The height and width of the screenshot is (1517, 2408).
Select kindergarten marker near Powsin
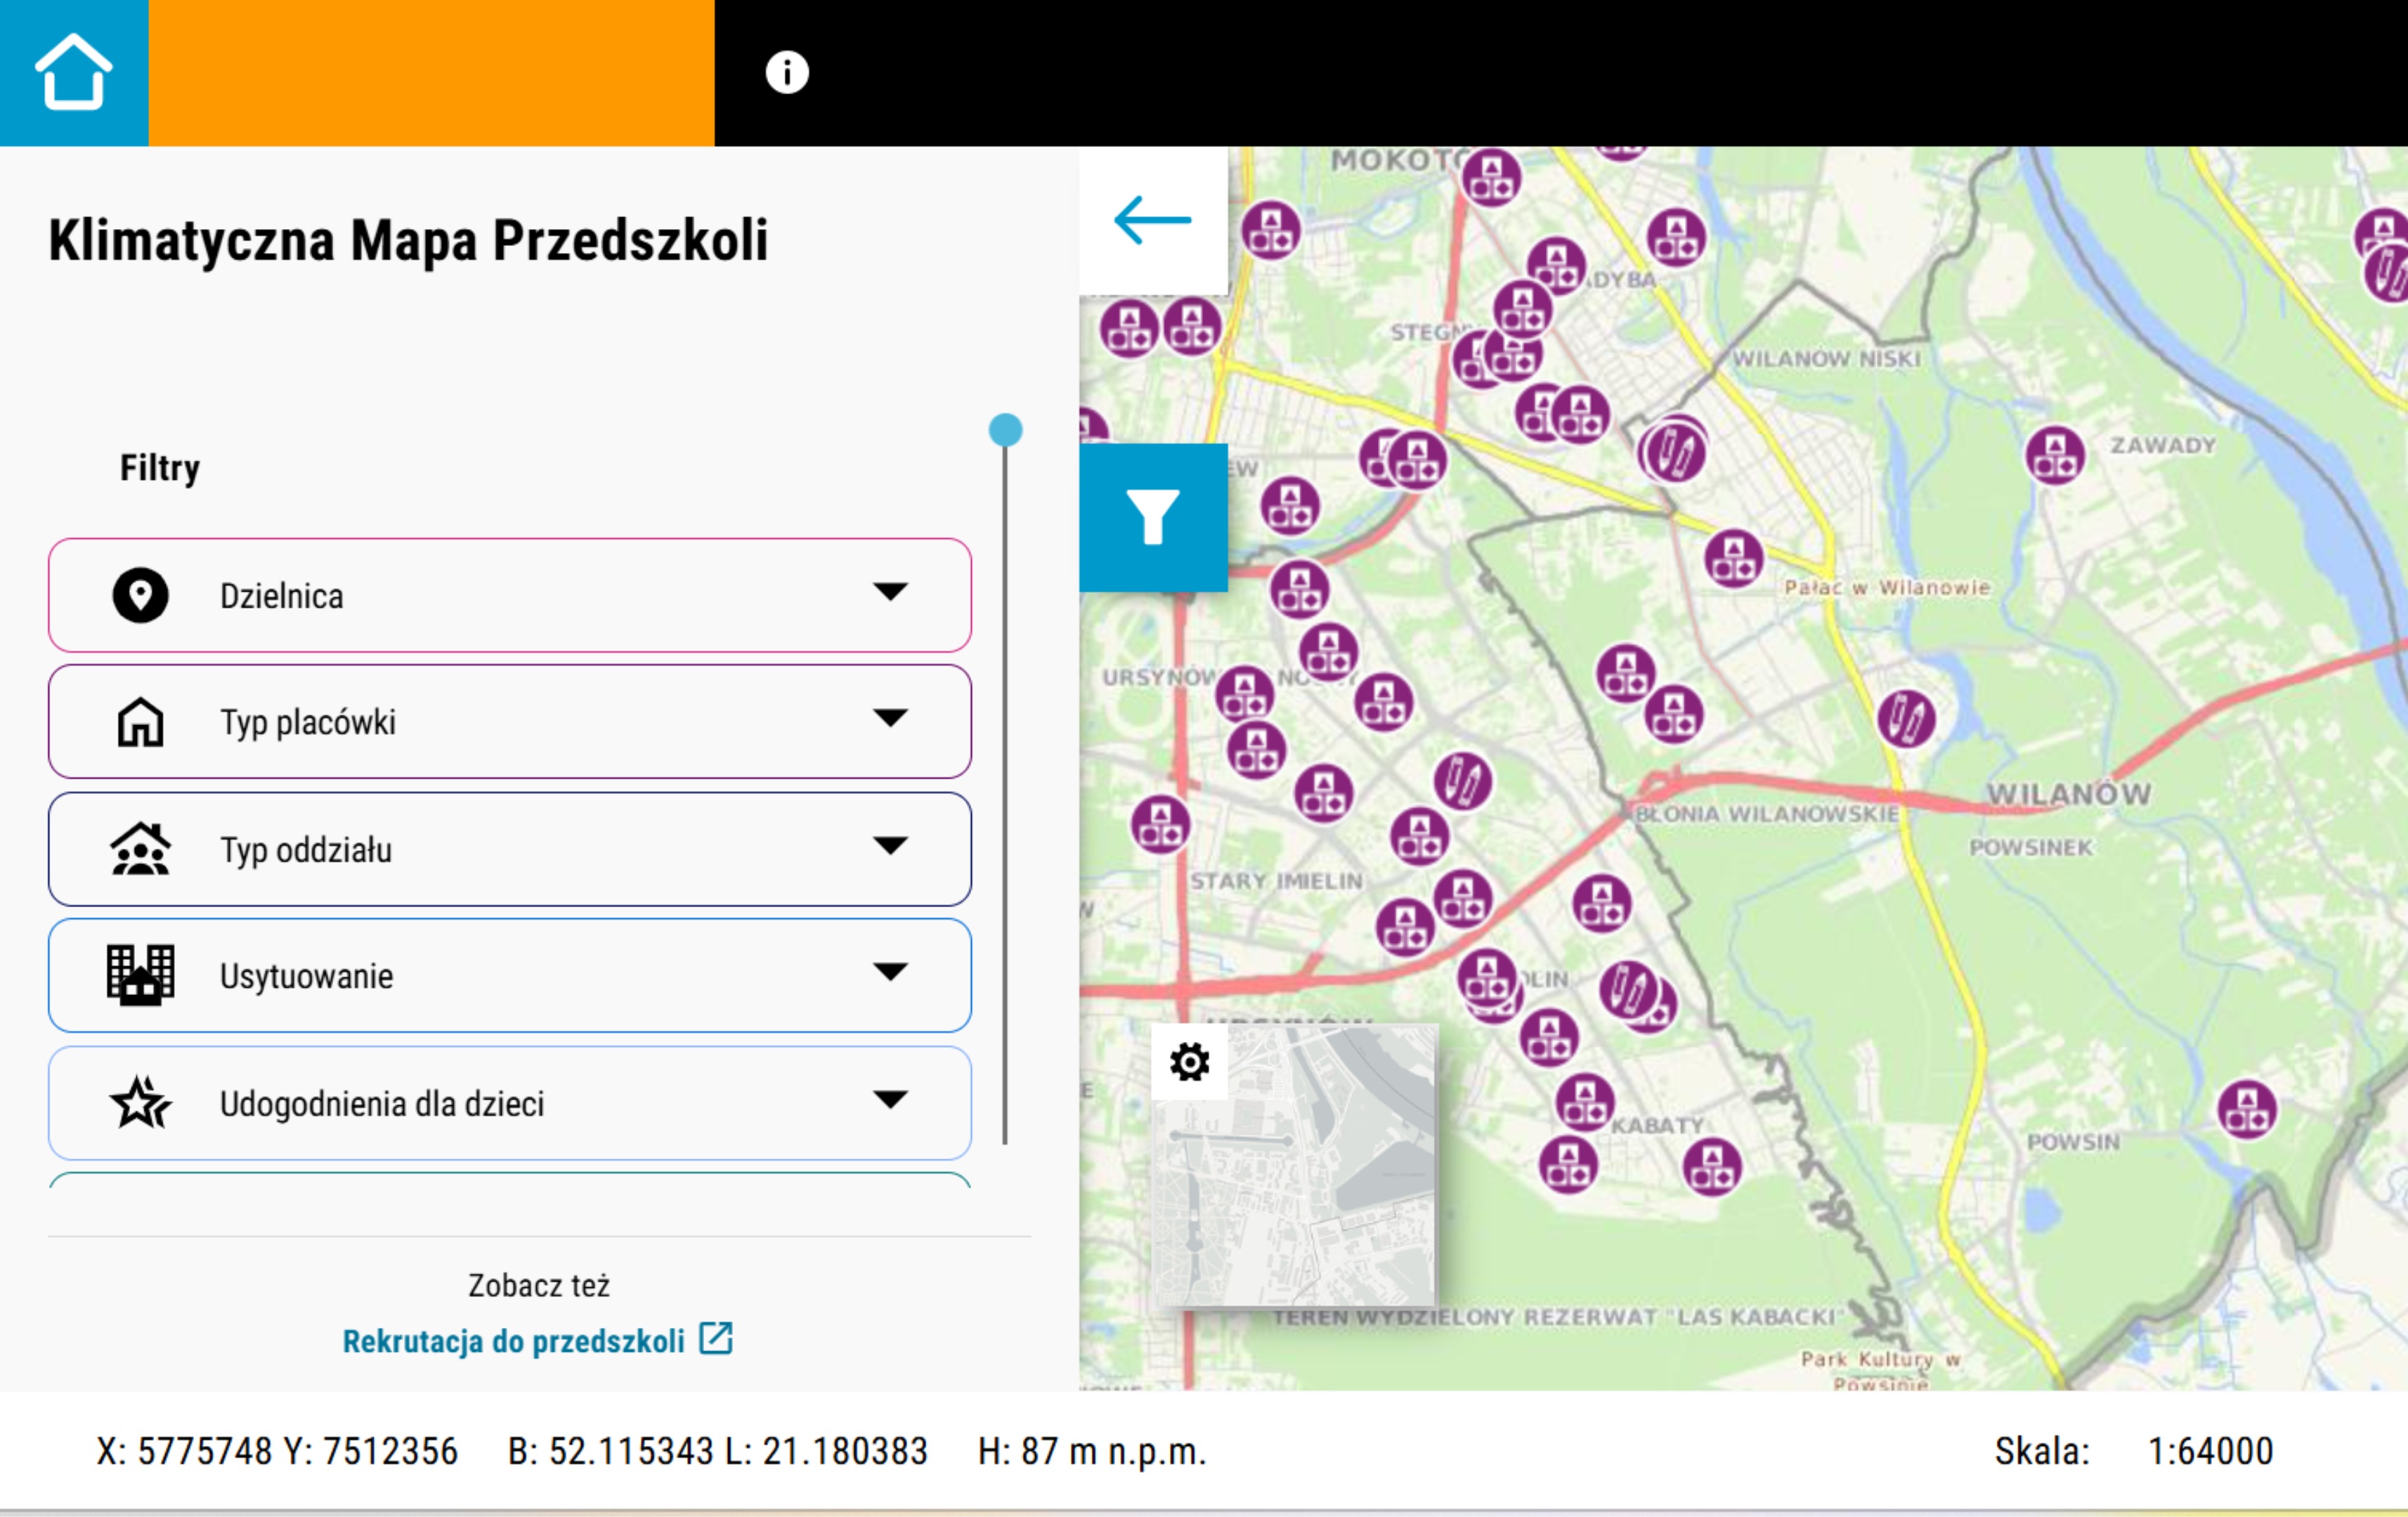coord(2247,1109)
